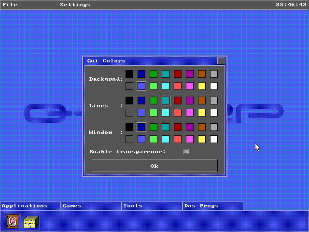Viewport: 309px width, 232px height.
Task: Set Lines color to dark red
Action: tap(178, 101)
